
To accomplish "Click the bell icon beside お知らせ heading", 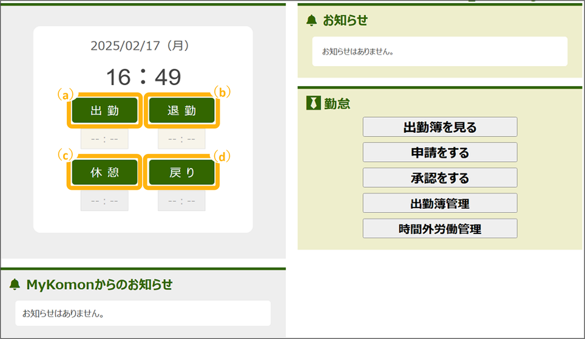I will 312,21.
